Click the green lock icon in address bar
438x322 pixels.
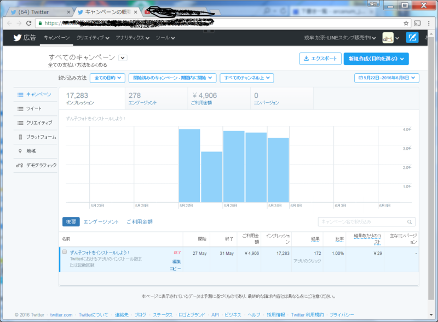tap(40, 23)
